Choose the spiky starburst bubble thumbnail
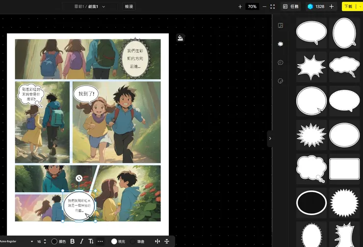This screenshot has width=363, height=247. pyautogui.click(x=311, y=133)
